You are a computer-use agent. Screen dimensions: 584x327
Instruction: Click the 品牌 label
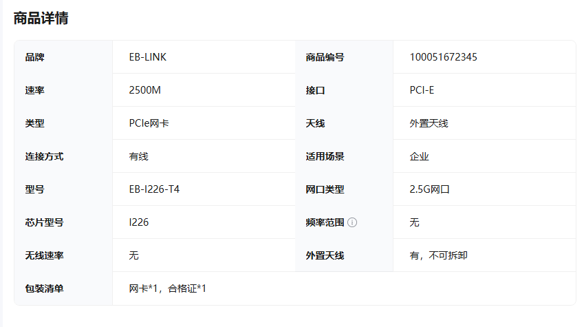tap(34, 57)
